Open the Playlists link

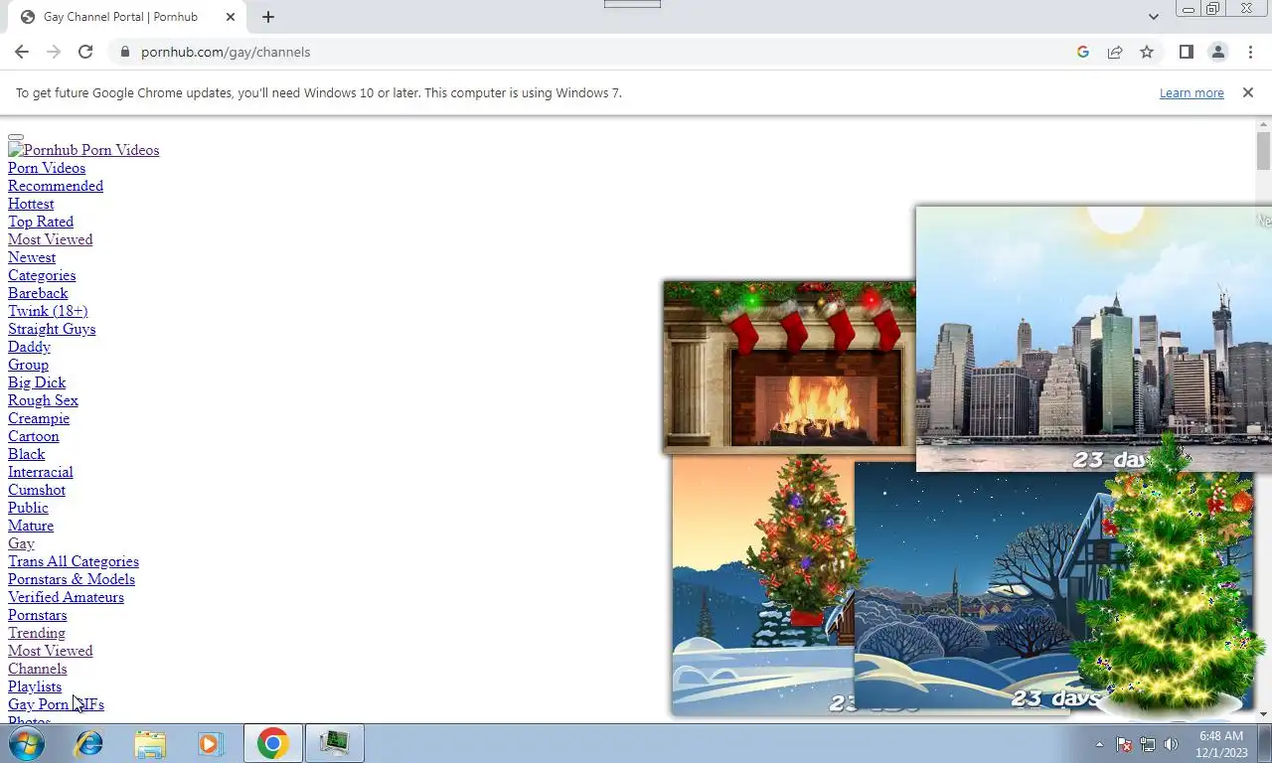[35, 687]
